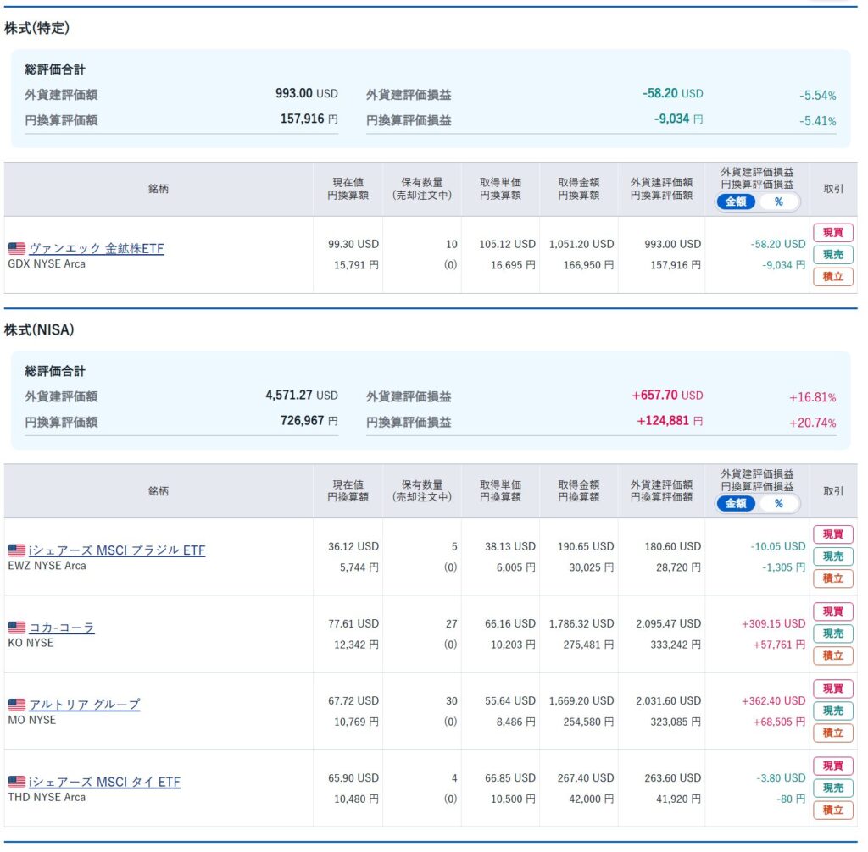Click the US flag icon beside アルトリア グループ
The width and height of the screenshot is (868, 852).
[x=17, y=705]
